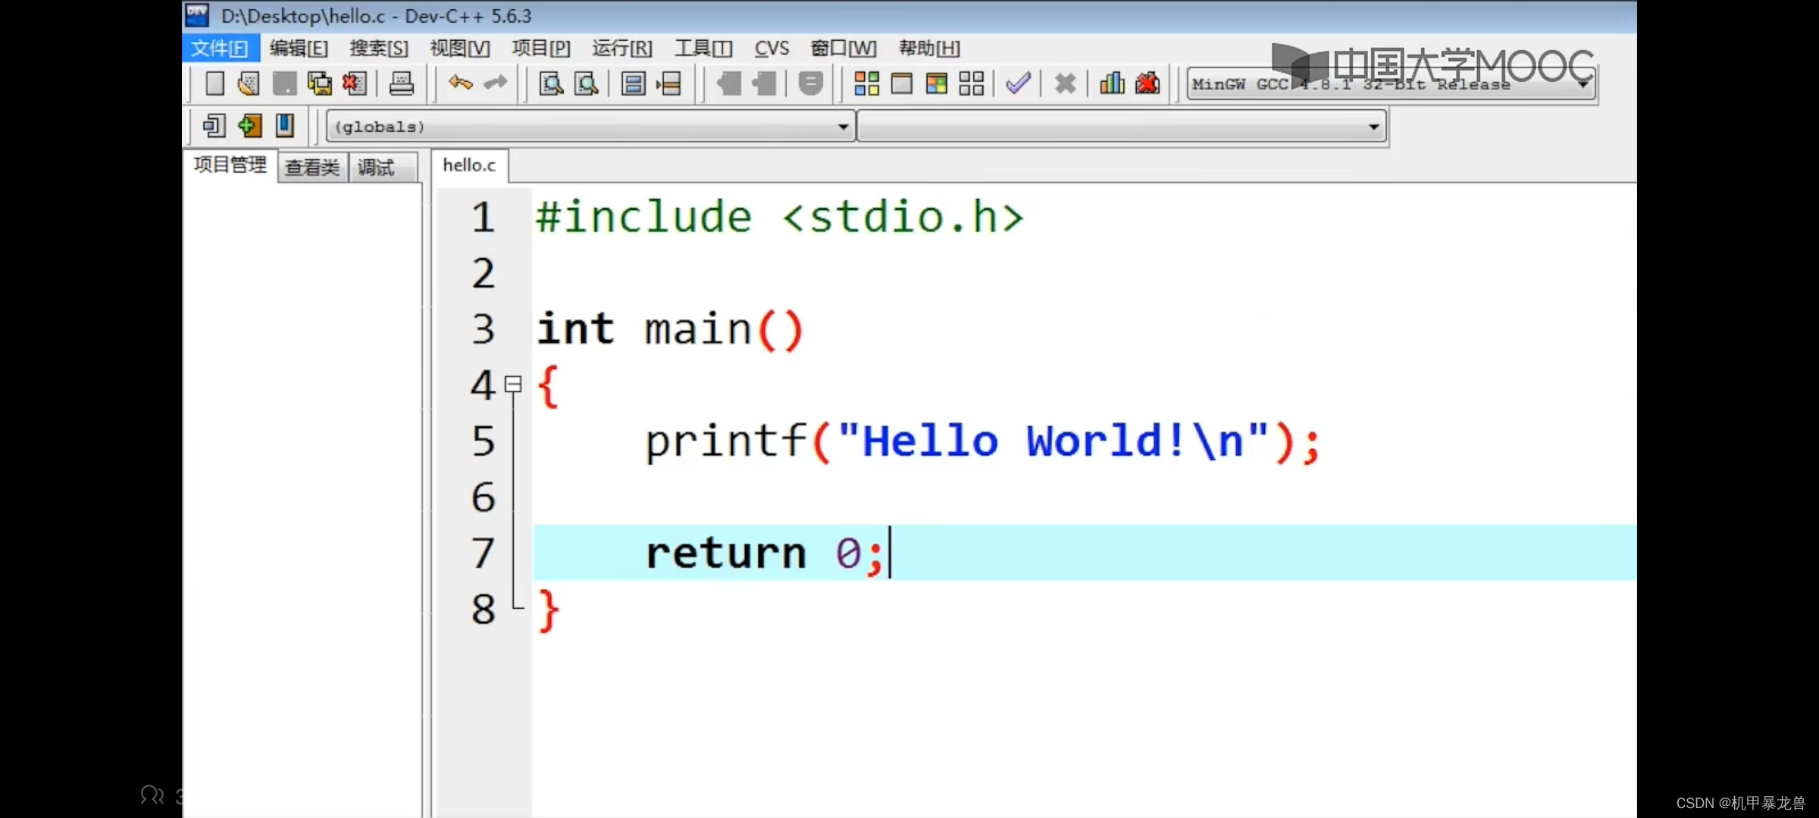Click the return 0; statement
Image resolution: width=1819 pixels, height=818 pixels.
coord(764,553)
